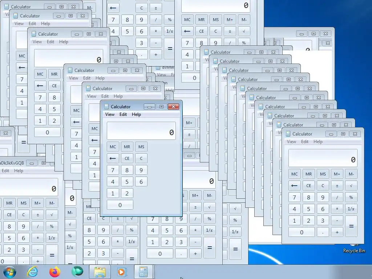Viewport: 372px width, 279px height.
Task: Click 1/x reciprocal in rightmost front Calculator
Action: 351,209
